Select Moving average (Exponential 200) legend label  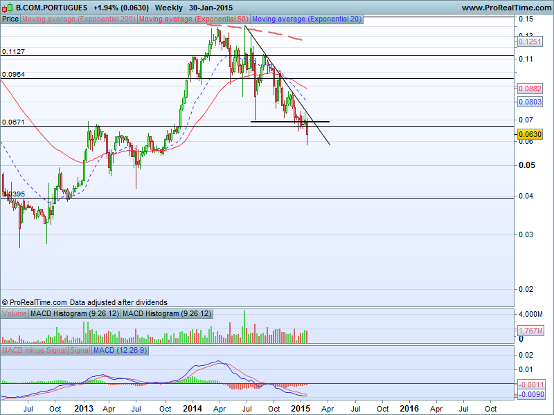[x=78, y=19]
